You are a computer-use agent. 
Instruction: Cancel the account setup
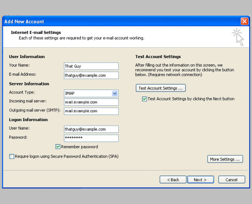232,180
